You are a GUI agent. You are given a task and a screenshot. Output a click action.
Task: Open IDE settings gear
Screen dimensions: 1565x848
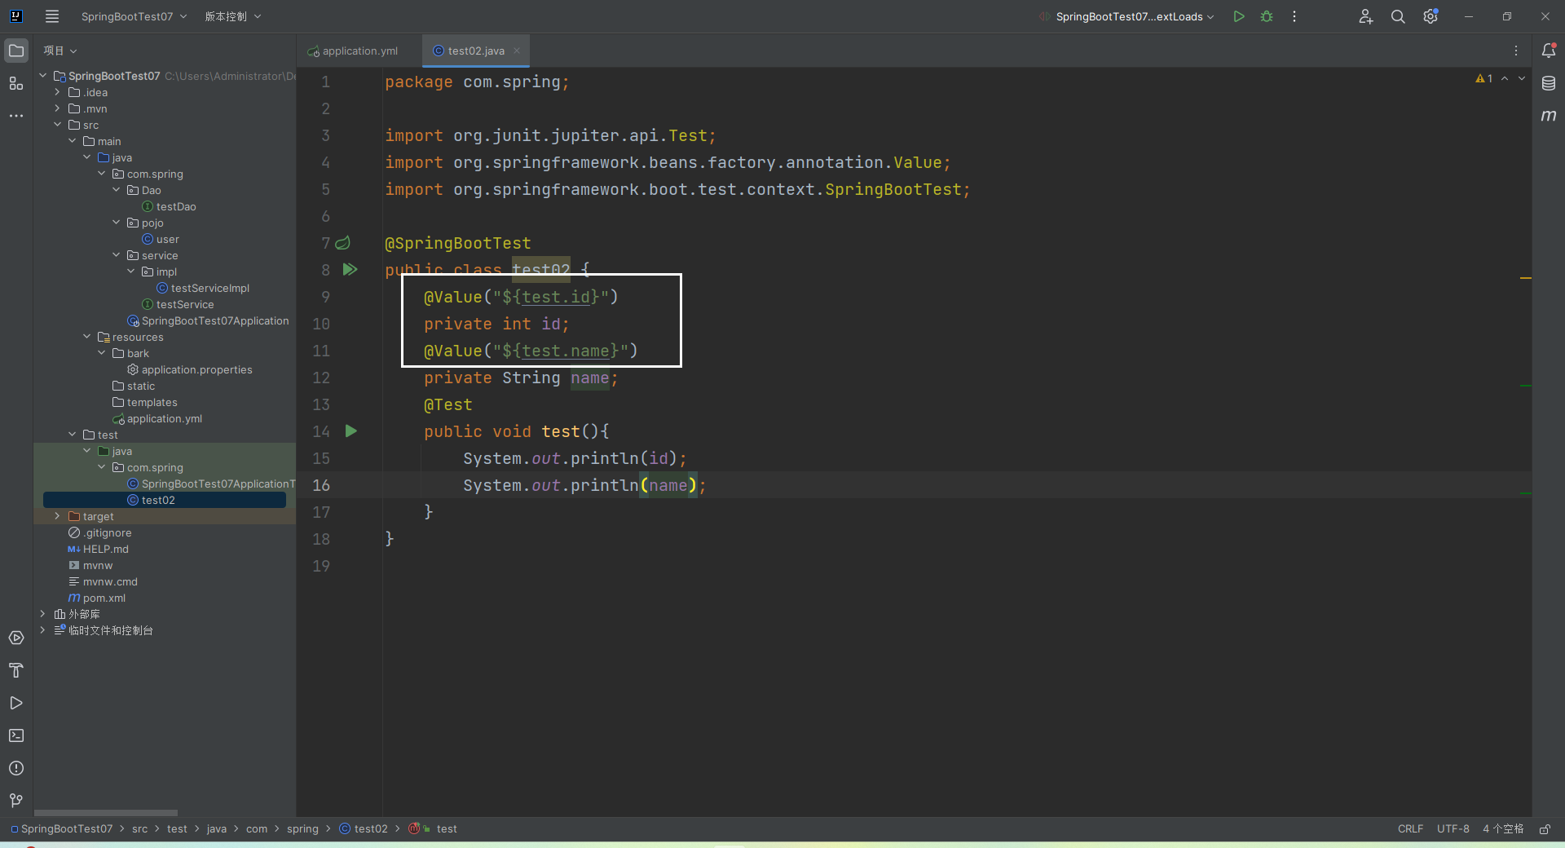click(x=1431, y=16)
